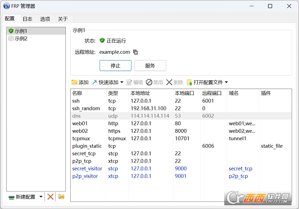This screenshot has width=299, height=209.
Task: Click local port 10701 cell
Action: tap(182, 138)
